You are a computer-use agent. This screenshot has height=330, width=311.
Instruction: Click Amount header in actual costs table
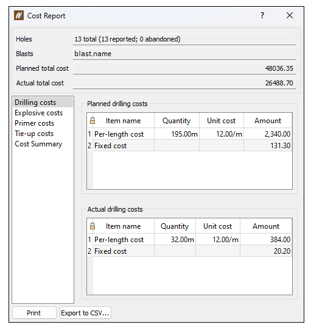266,226
